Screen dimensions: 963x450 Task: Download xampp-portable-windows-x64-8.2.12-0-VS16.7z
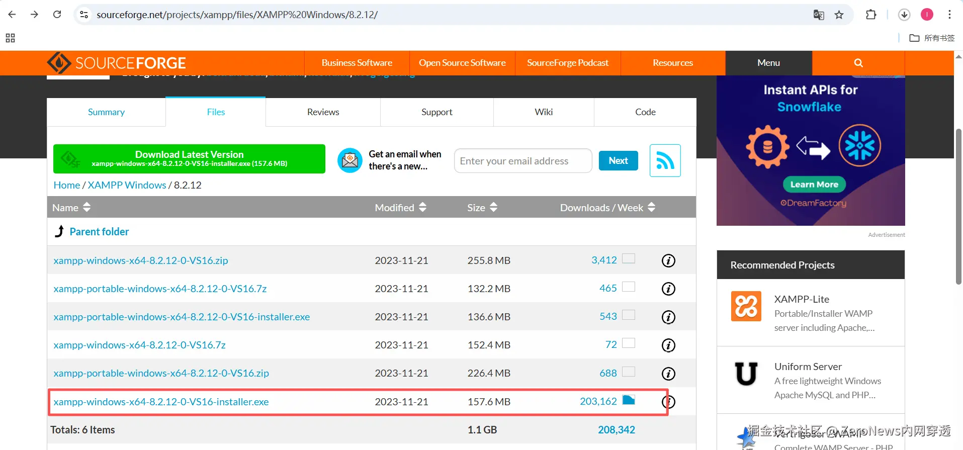tap(160, 289)
